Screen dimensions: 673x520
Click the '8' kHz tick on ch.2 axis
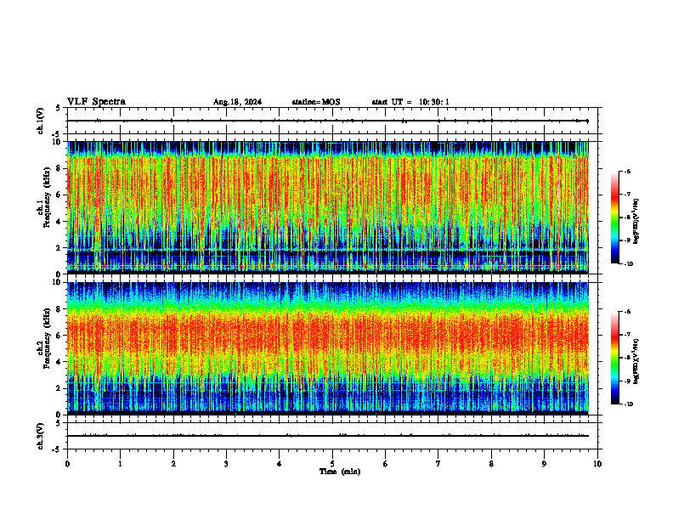(x=59, y=309)
